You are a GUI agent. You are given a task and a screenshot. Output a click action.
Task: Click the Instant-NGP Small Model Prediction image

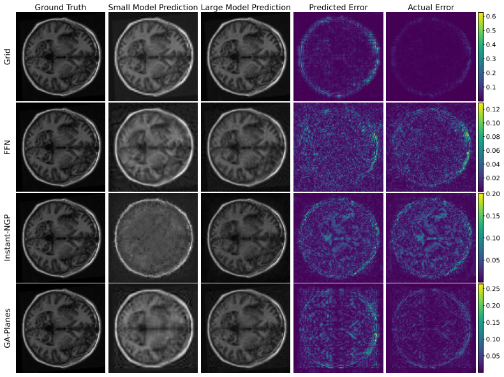[x=153, y=238]
